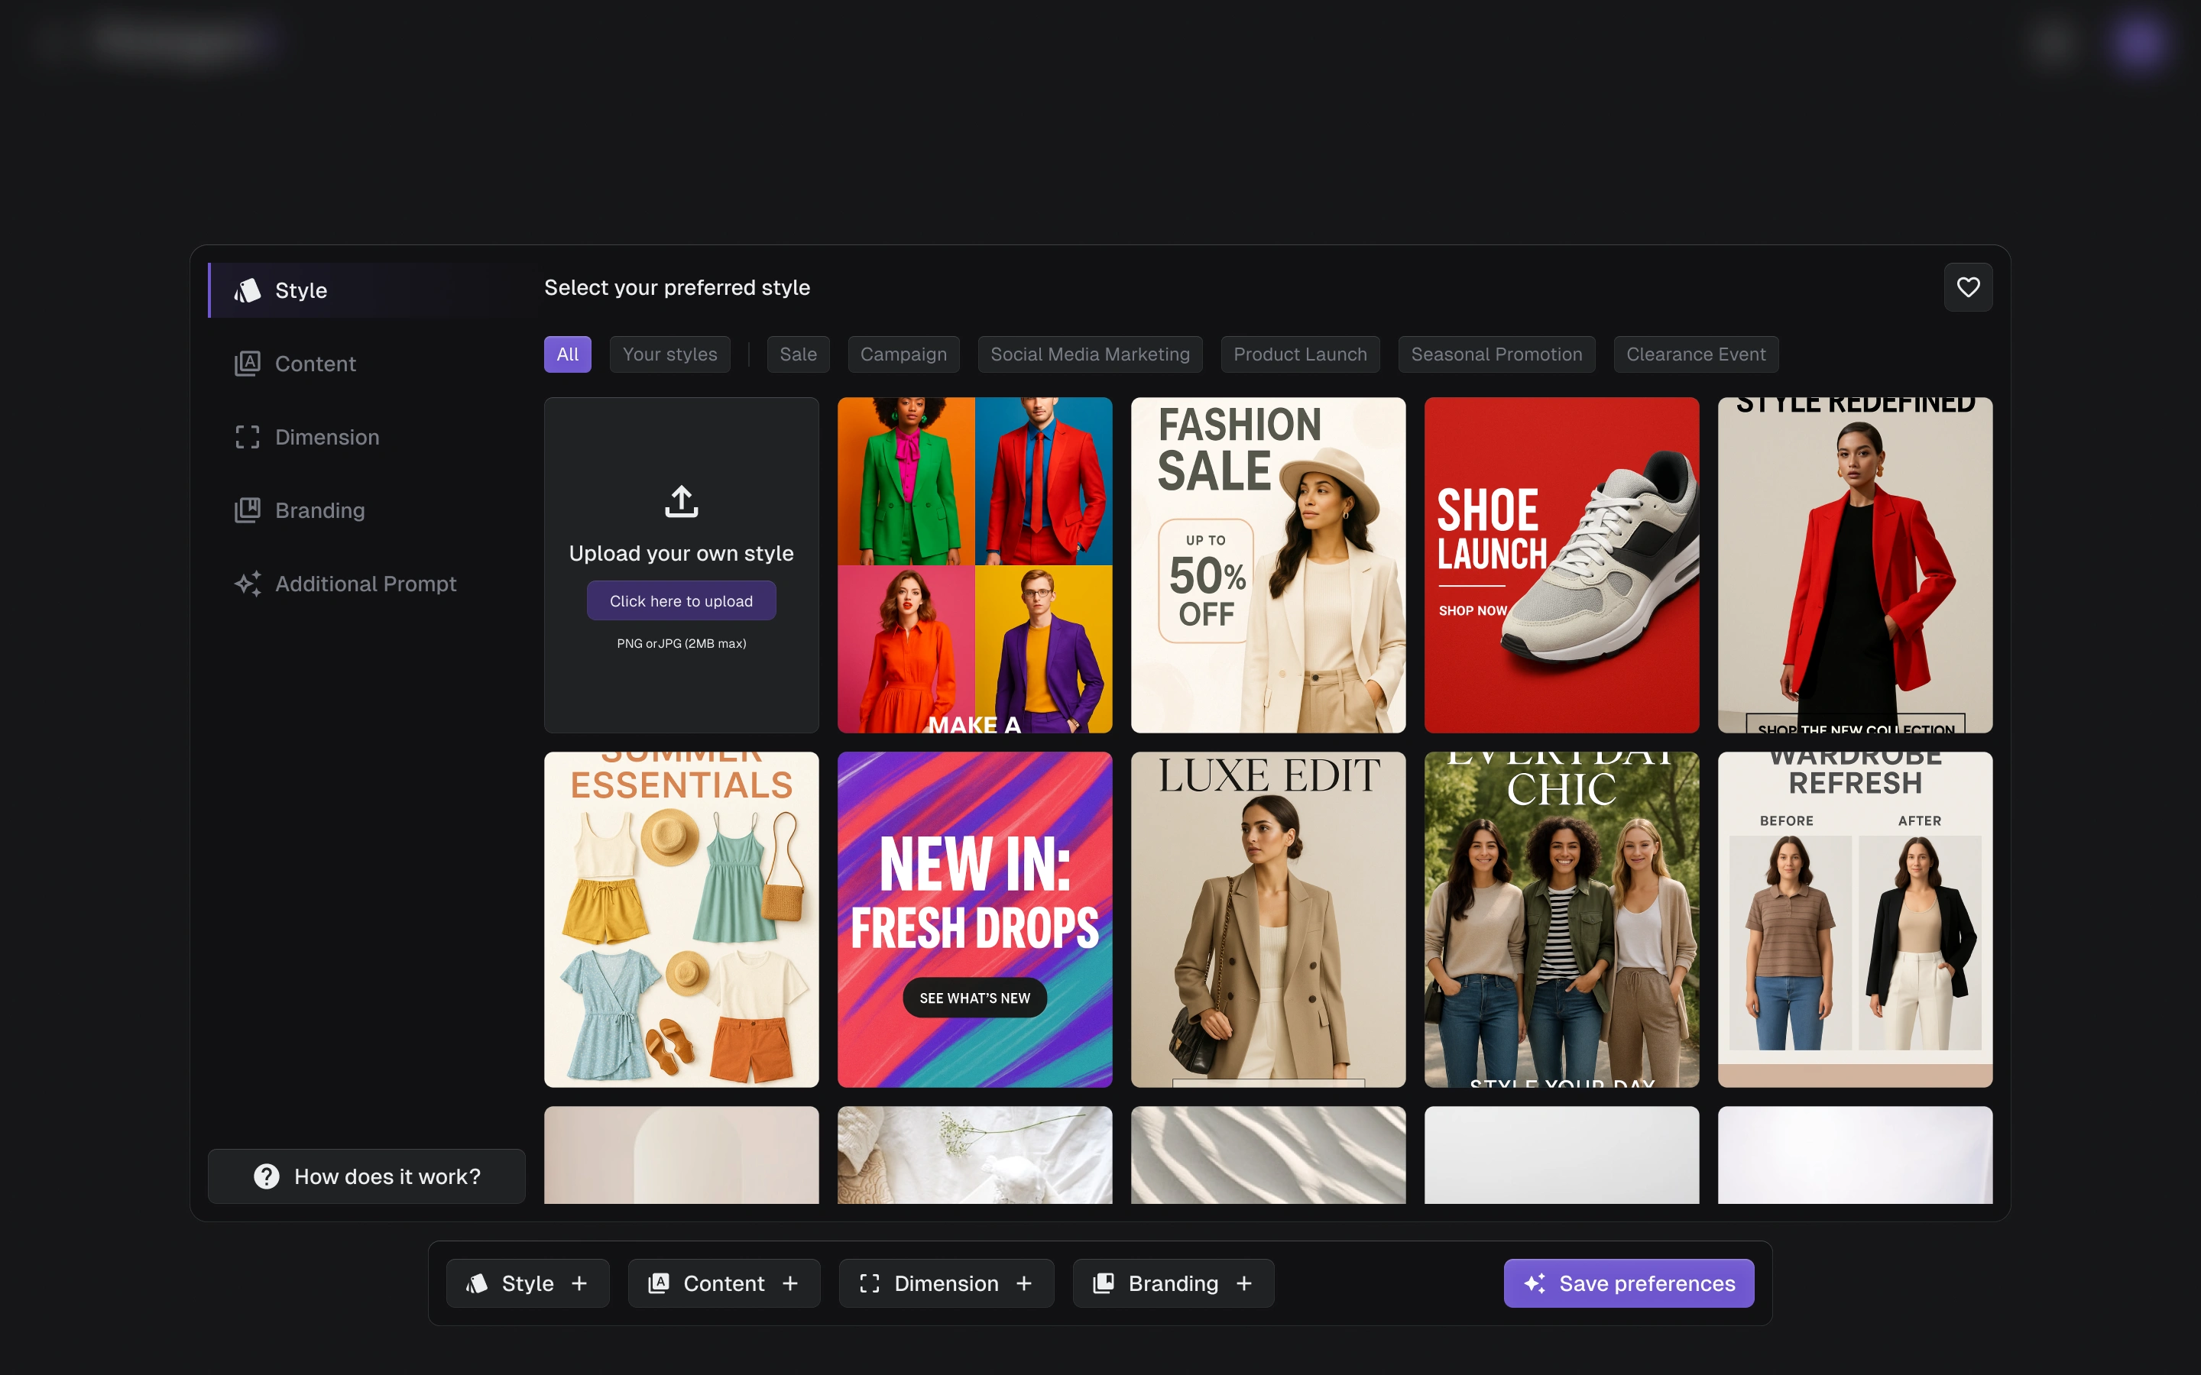Enable the Sale filter chip
Viewport: 2201px width, 1375px height.
[798, 354]
